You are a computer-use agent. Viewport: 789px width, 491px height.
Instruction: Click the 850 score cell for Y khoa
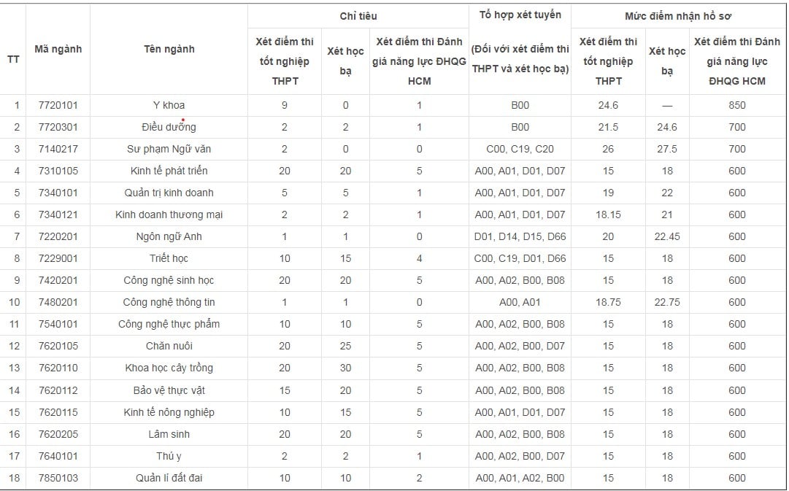pos(736,105)
